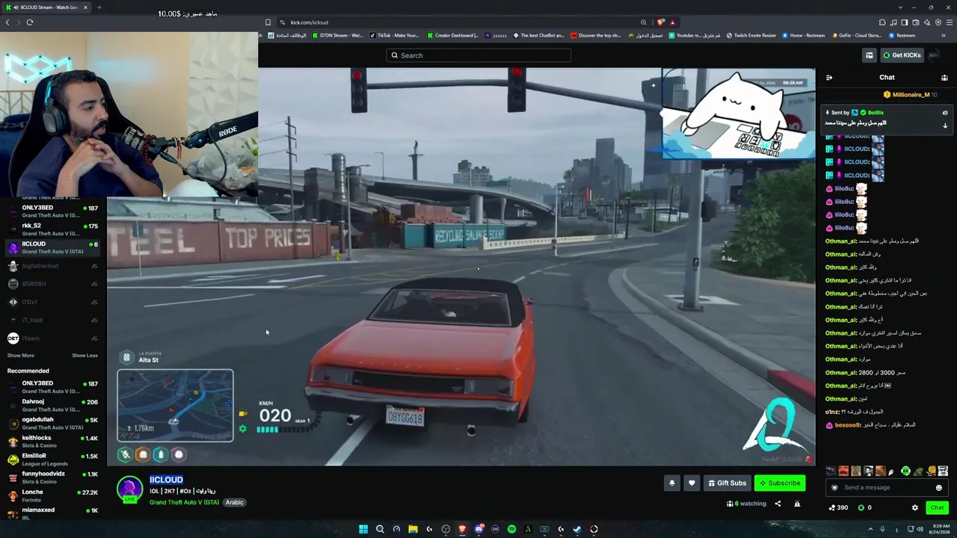Open miamaxxed IRL channel

click(52, 513)
